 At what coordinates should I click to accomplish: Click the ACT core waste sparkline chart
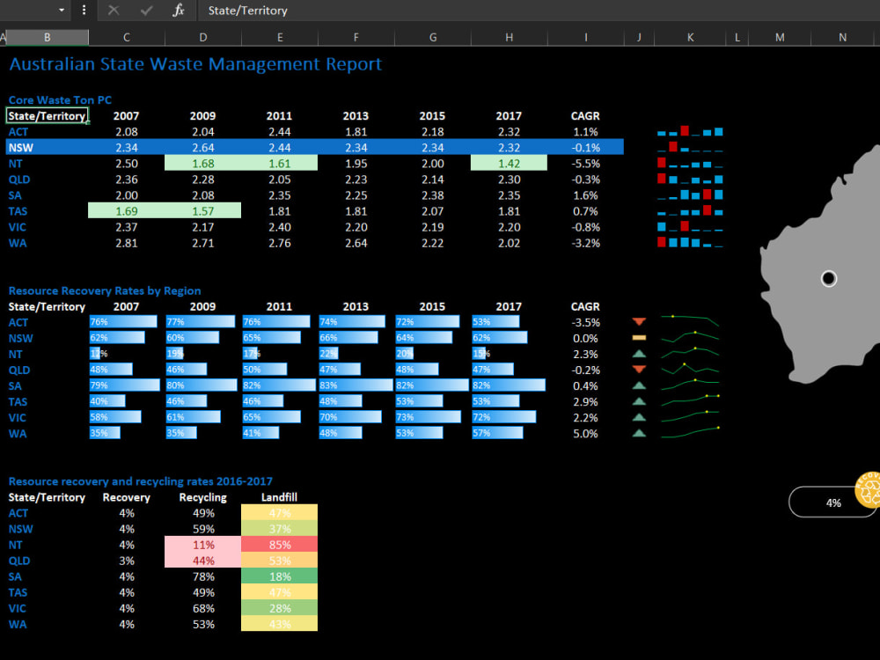coord(690,131)
